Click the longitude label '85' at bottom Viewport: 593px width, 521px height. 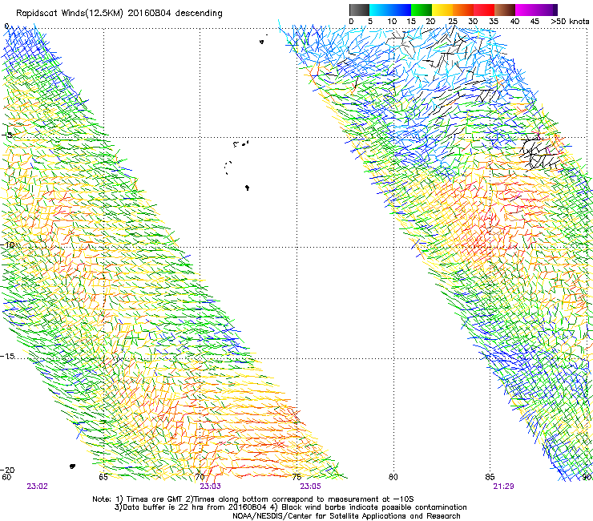pos(490,477)
